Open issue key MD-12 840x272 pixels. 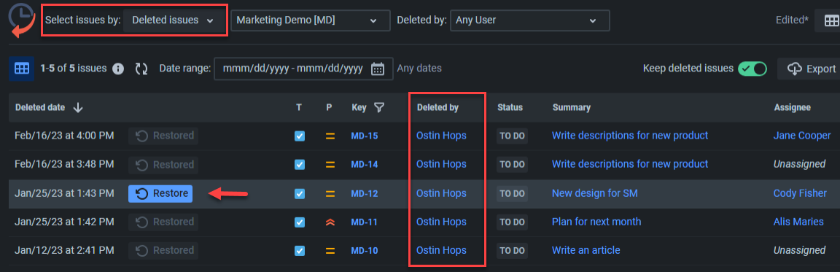coord(365,193)
